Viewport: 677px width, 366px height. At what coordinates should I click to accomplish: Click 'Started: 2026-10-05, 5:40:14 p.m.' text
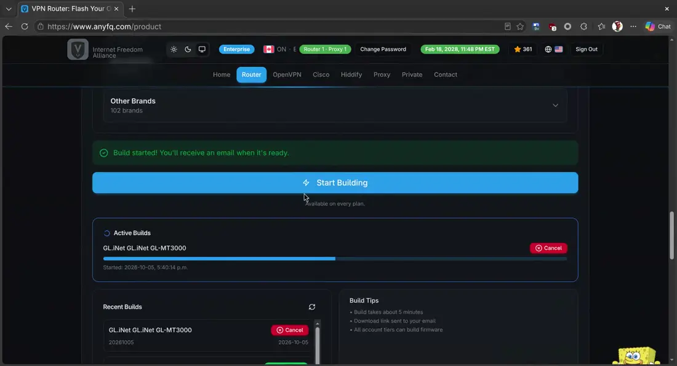click(x=145, y=267)
